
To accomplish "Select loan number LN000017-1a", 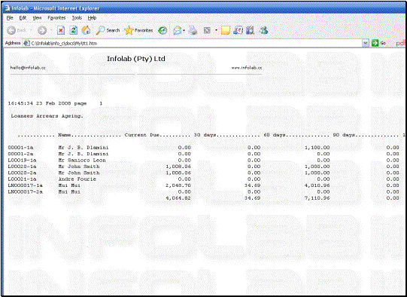I will 25,185.
